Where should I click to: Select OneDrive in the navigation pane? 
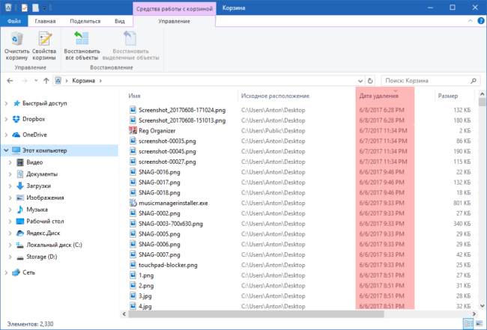(x=34, y=135)
